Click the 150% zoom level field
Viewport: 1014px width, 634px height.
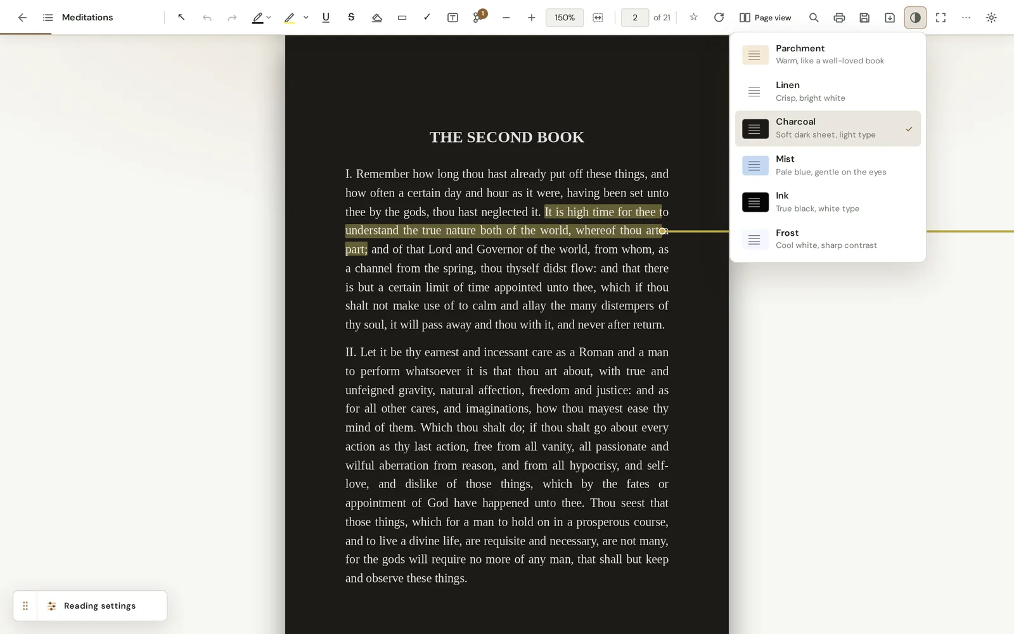[565, 18]
